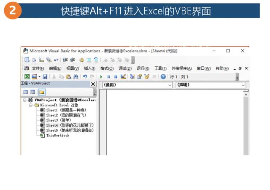Open the 编辑(E) menu
This screenshot has width=270, height=190.
55,68
